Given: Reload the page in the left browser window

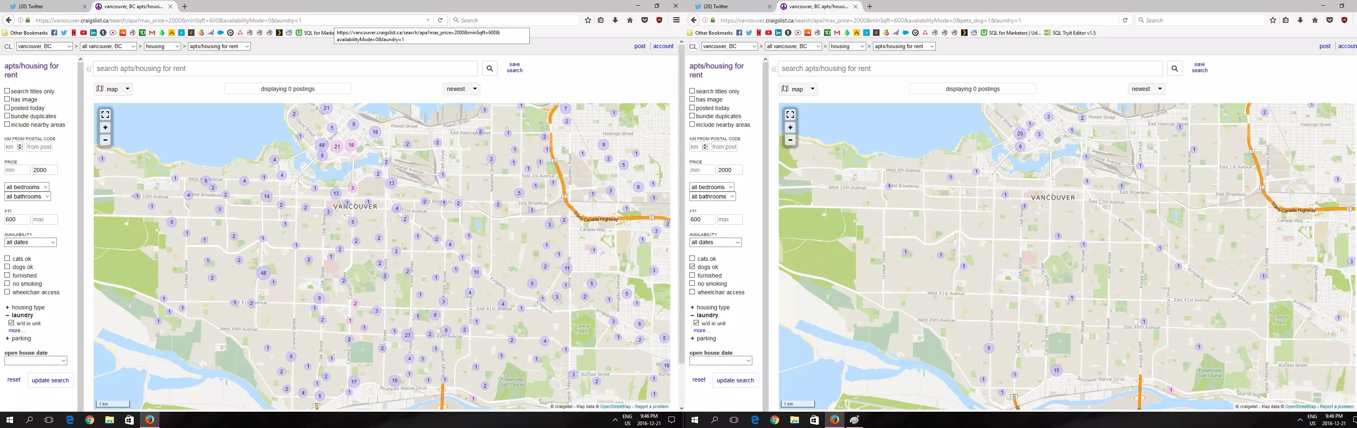Looking at the screenshot, I should (440, 20).
